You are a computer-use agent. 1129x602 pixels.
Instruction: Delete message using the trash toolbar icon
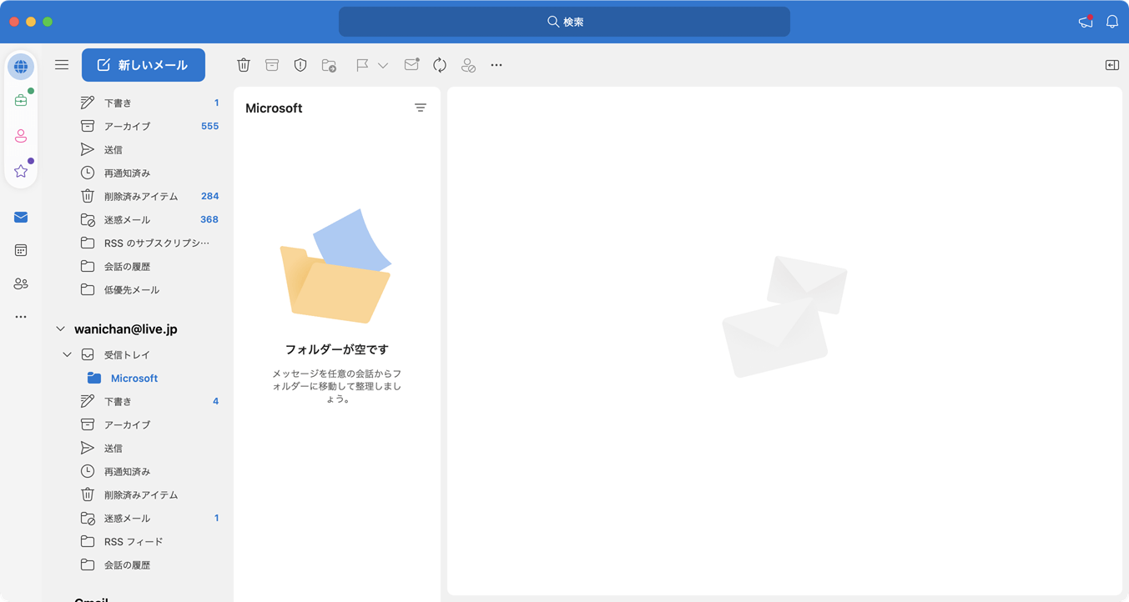click(244, 65)
